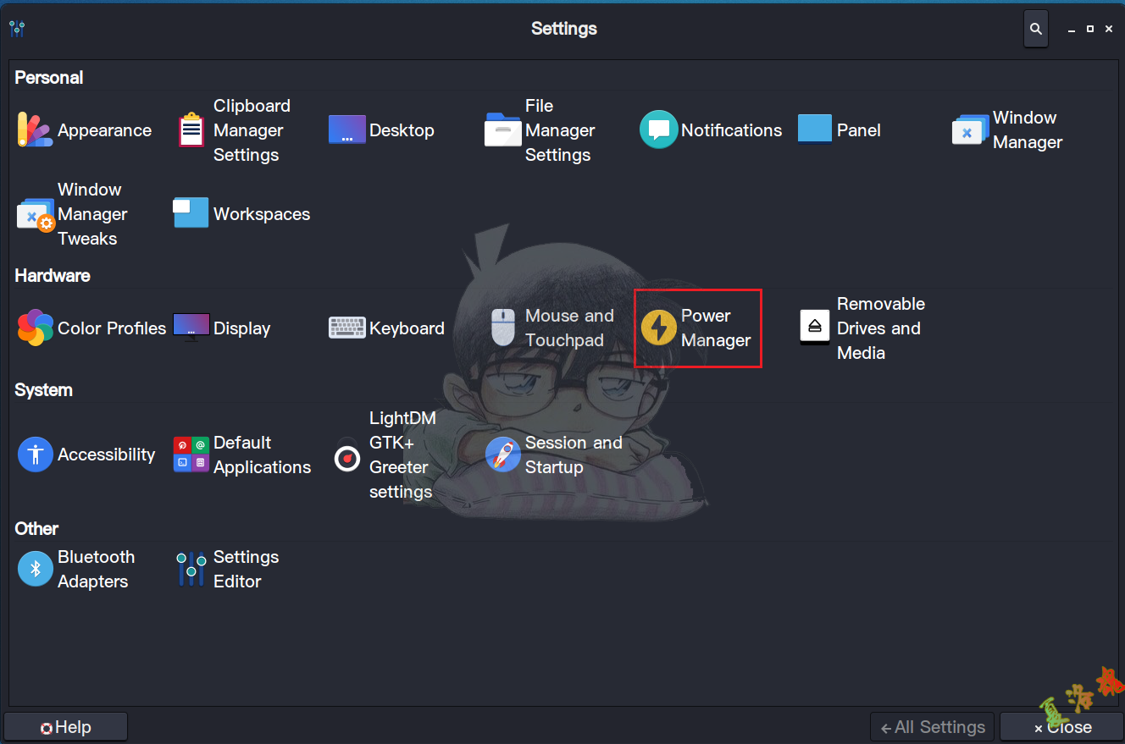Open the Keyboard settings

tap(387, 328)
